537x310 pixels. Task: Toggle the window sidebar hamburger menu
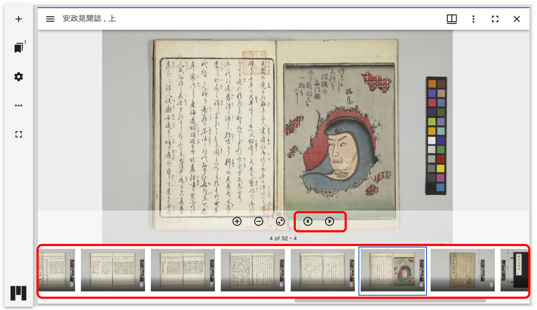(50, 19)
